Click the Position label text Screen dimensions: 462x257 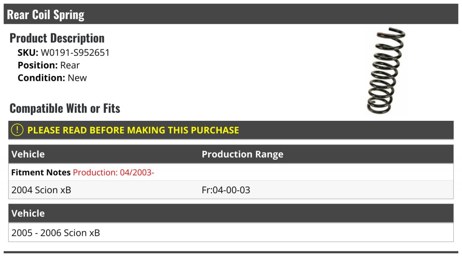pos(38,65)
